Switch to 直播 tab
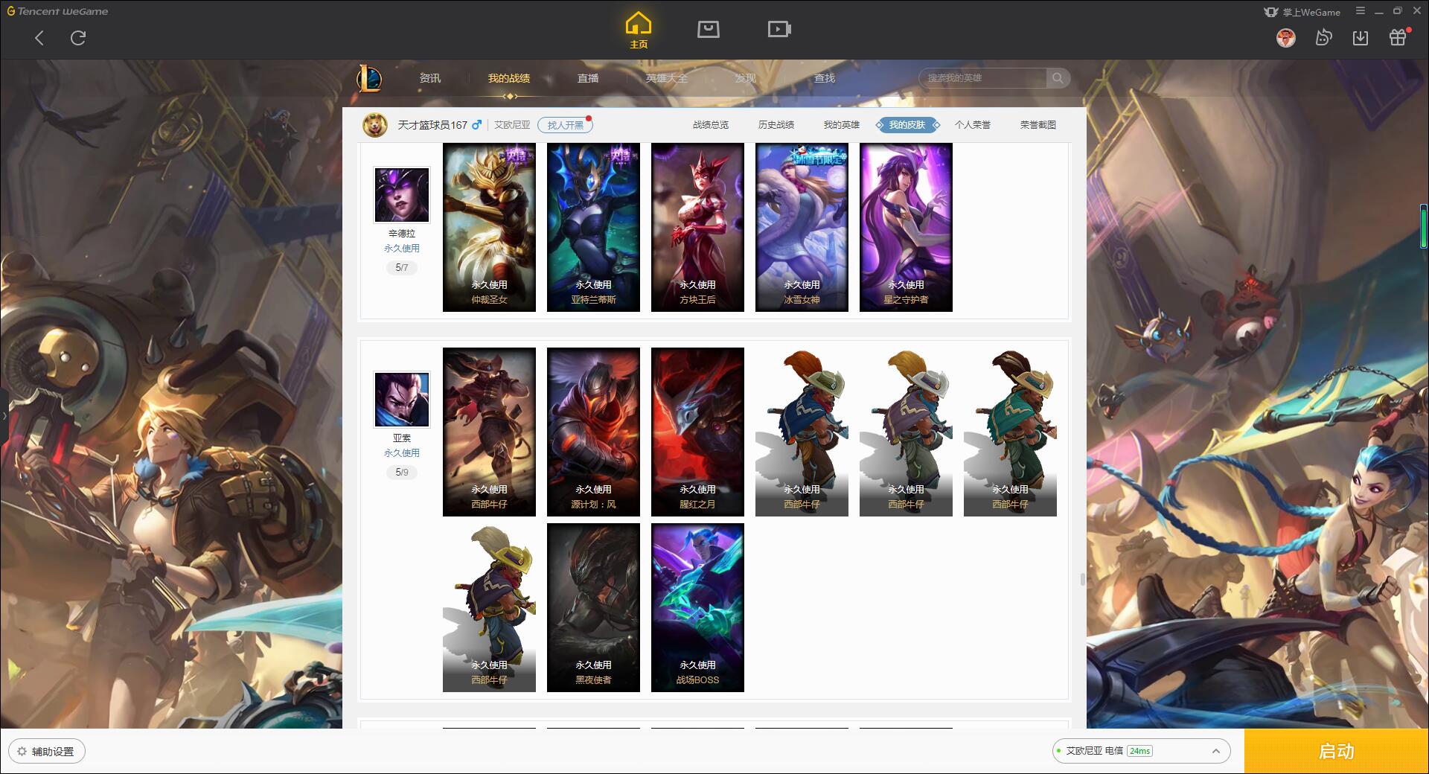 588,78
